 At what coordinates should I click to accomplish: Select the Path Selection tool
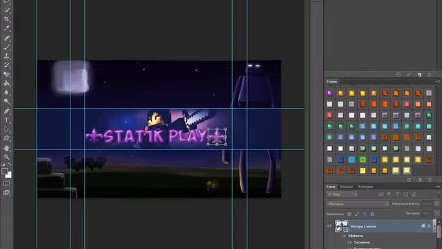7,129
